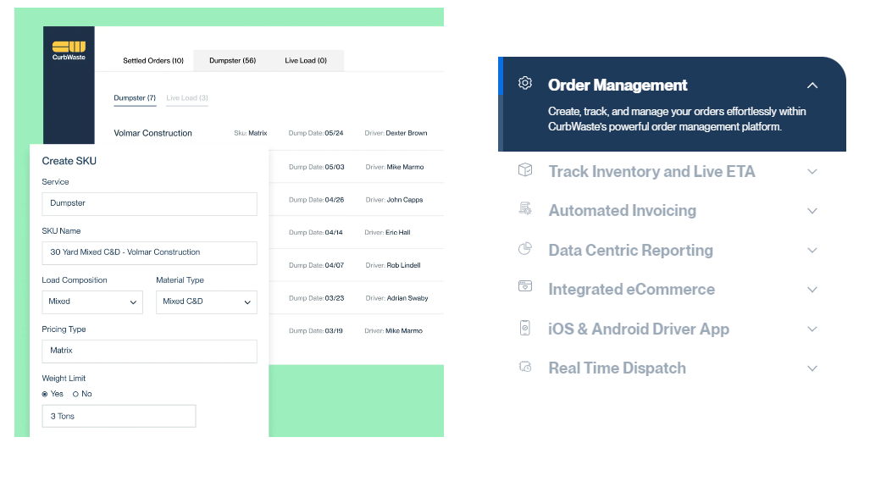881x487 pixels.
Task: Click driver name Adrian Swaby
Action: click(x=407, y=298)
